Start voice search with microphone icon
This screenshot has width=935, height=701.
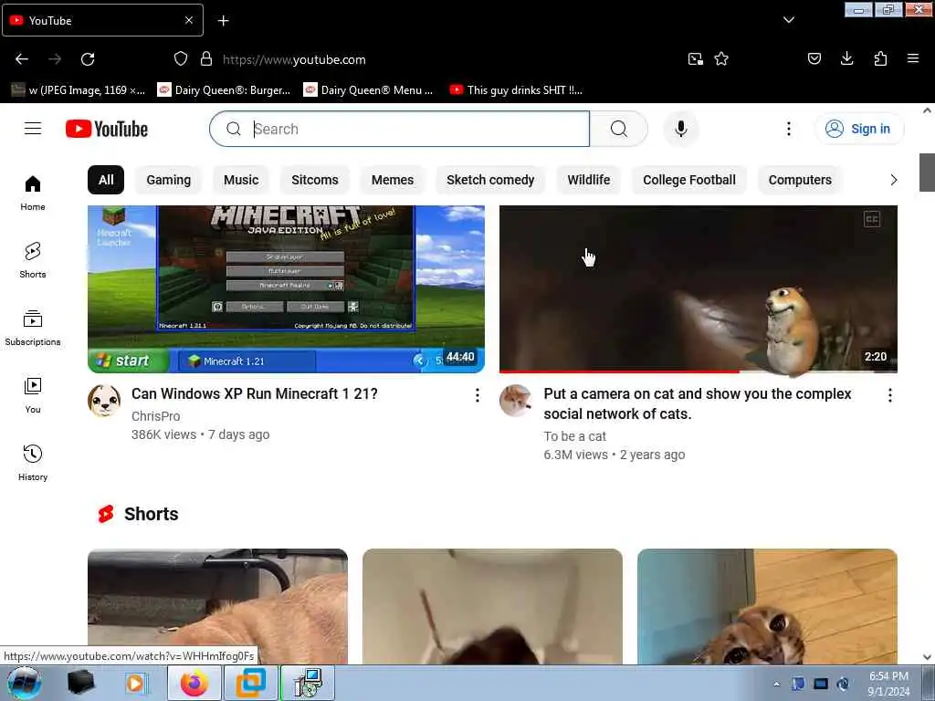click(x=681, y=129)
